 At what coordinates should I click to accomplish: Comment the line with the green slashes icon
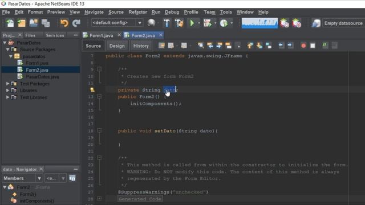[325, 46]
